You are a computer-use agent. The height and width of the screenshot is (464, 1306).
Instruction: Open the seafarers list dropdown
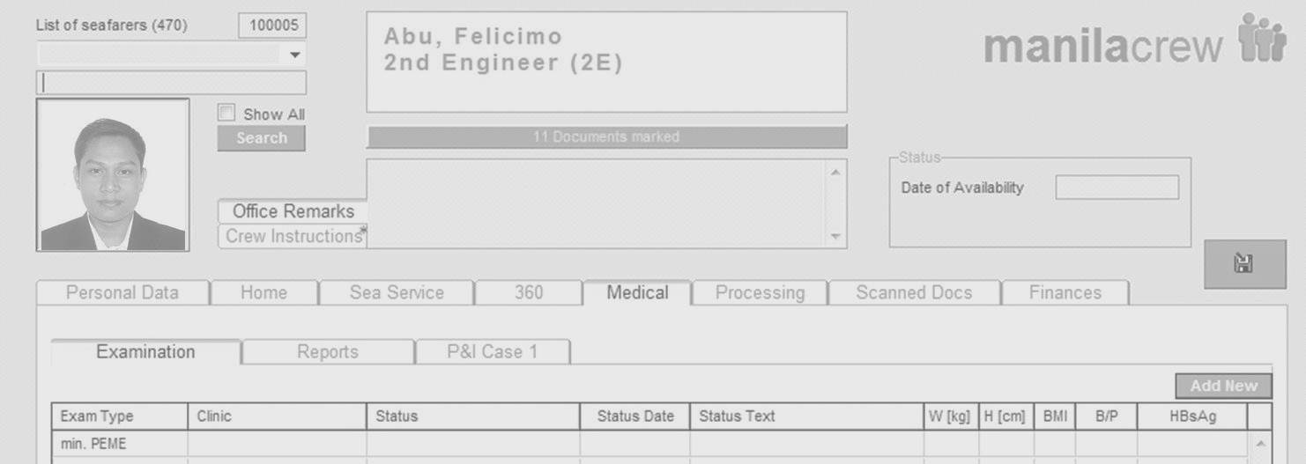click(x=294, y=55)
